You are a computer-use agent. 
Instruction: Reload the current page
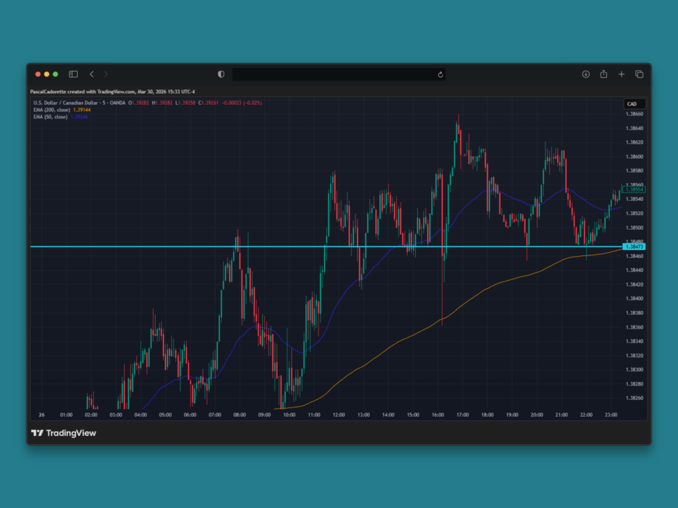(440, 75)
